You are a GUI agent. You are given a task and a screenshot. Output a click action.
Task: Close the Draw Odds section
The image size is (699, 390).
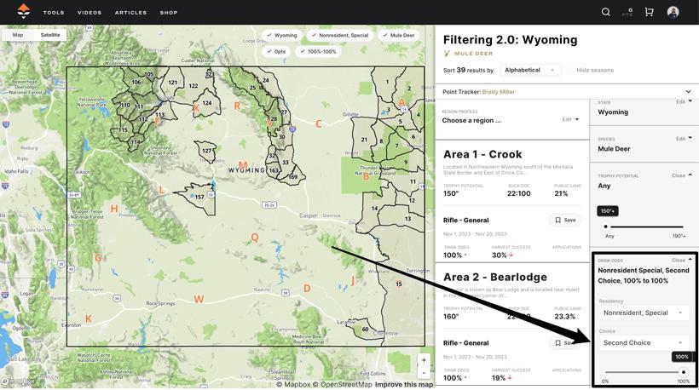click(682, 260)
